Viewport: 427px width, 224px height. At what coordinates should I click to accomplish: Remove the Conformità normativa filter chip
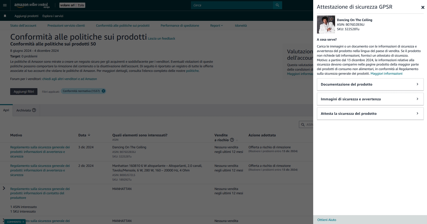tap(103, 91)
